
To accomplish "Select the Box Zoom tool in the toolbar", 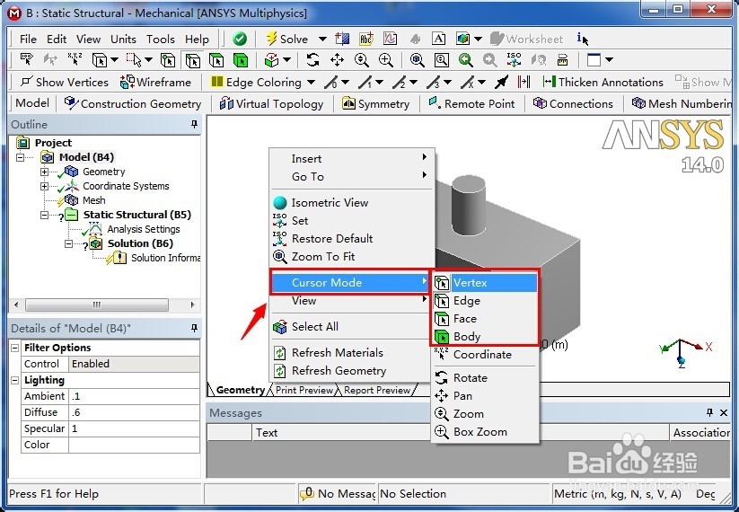I will click(385, 60).
